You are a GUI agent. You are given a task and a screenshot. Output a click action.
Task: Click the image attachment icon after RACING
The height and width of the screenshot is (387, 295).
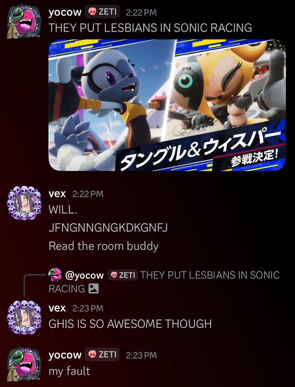click(x=93, y=289)
